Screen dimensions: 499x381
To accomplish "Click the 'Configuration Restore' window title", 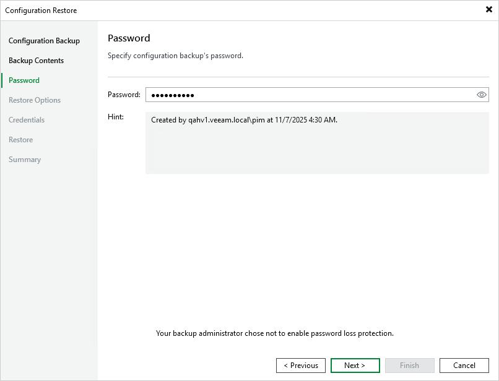I will 41,11.
